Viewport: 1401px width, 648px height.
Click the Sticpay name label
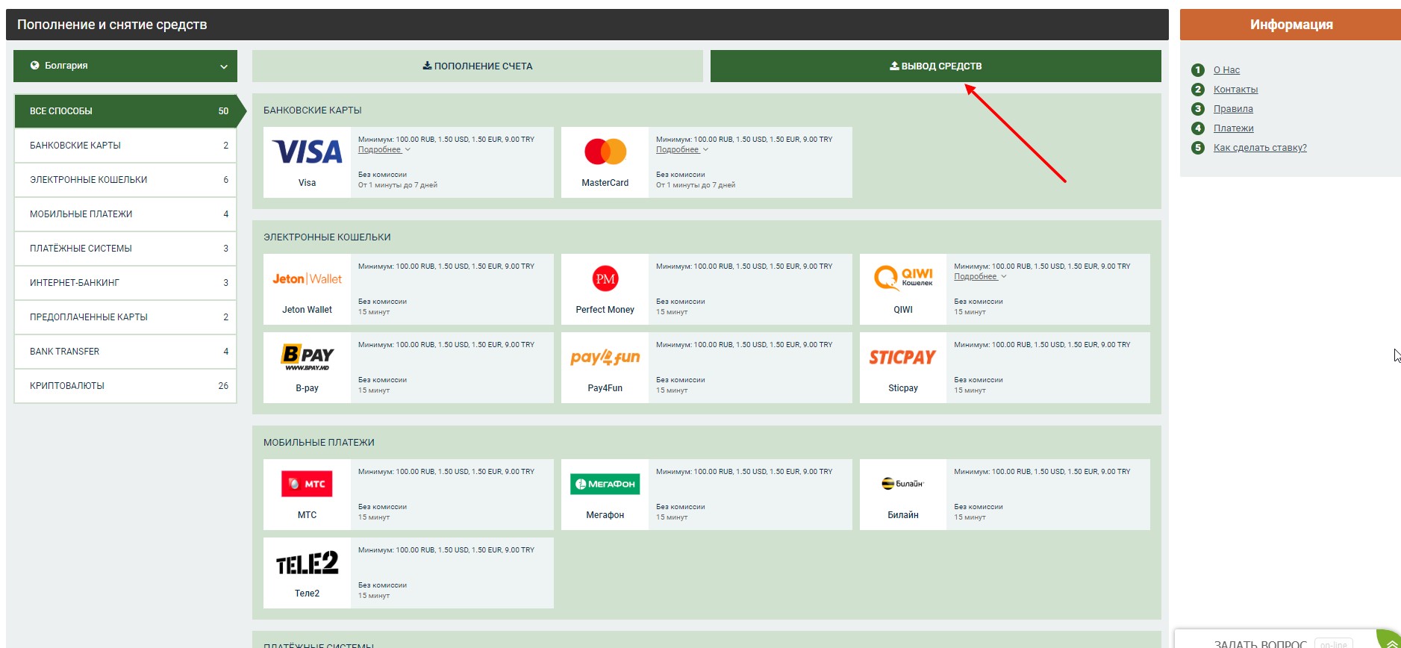tap(903, 388)
